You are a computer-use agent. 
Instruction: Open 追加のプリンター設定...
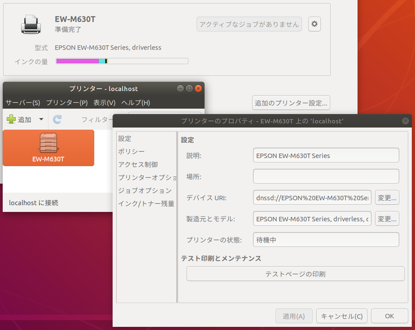pos(291,102)
